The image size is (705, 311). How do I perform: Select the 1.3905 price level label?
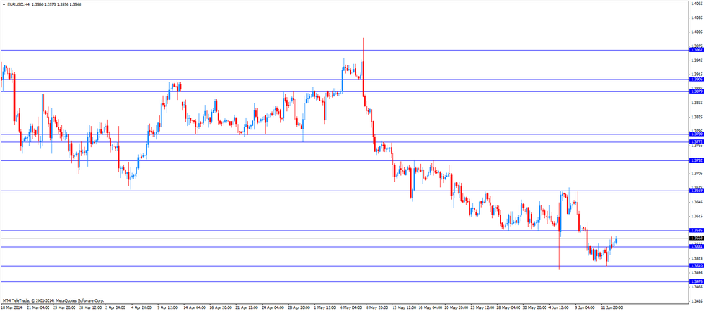point(697,79)
